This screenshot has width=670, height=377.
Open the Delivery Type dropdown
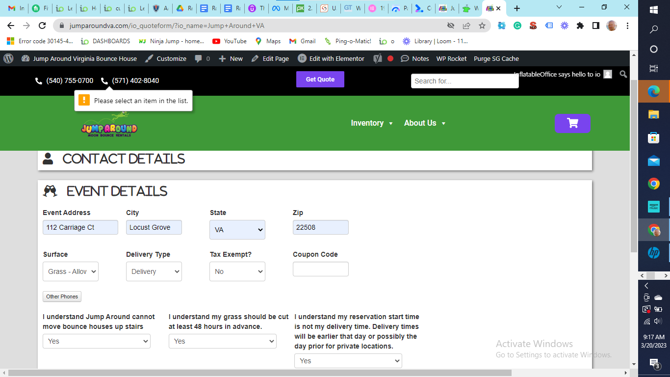154,271
